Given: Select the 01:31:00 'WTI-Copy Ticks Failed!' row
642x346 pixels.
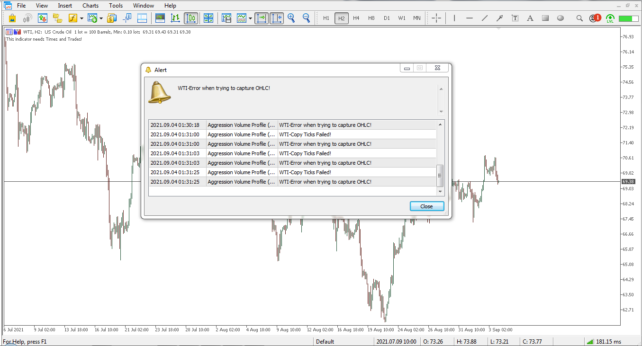Looking at the screenshot, I should pyautogui.click(x=292, y=134).
